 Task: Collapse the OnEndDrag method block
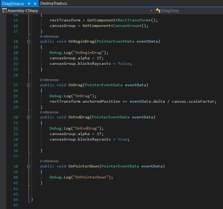tap(29, 117)
